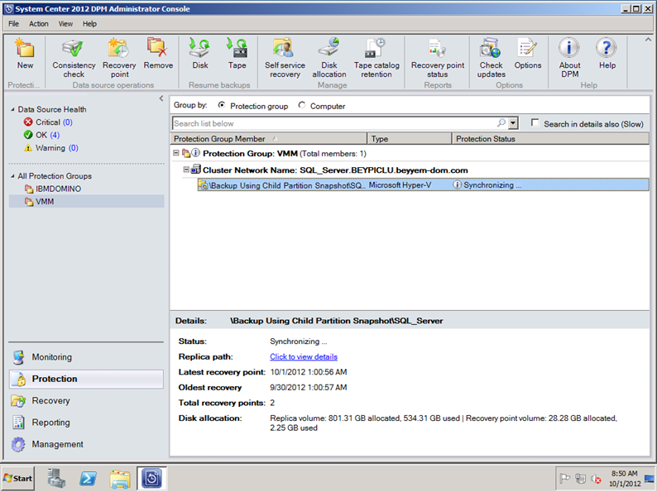This screenshot has height=492, width=657.
Task: Click the New protection group icon
Action: coord(25,53)
